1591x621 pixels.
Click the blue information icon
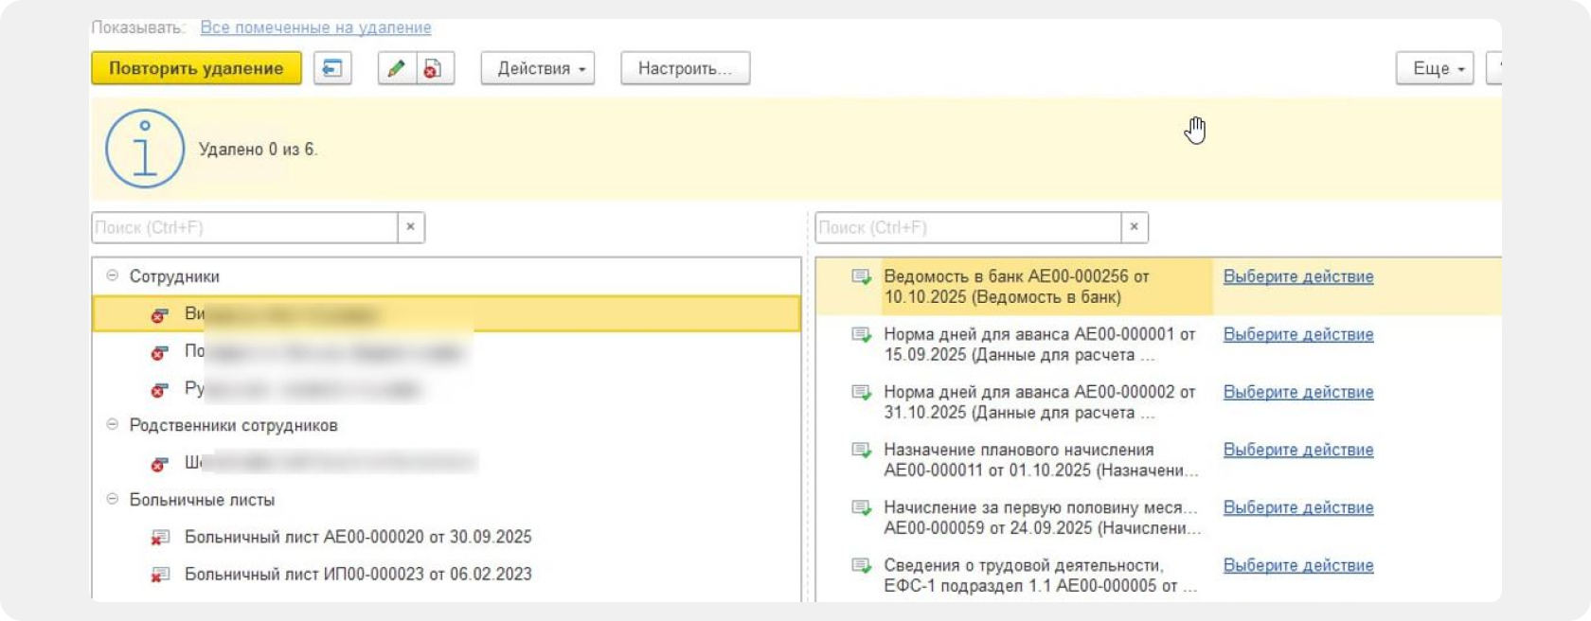(x=145, y=149)
